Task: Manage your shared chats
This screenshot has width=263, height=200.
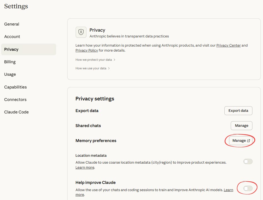Action: coord(241,125)
